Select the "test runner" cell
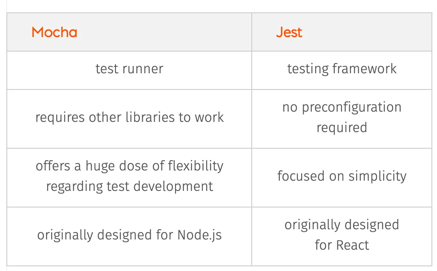The width and height of the screenshot is (437, 271). (129, 70)
